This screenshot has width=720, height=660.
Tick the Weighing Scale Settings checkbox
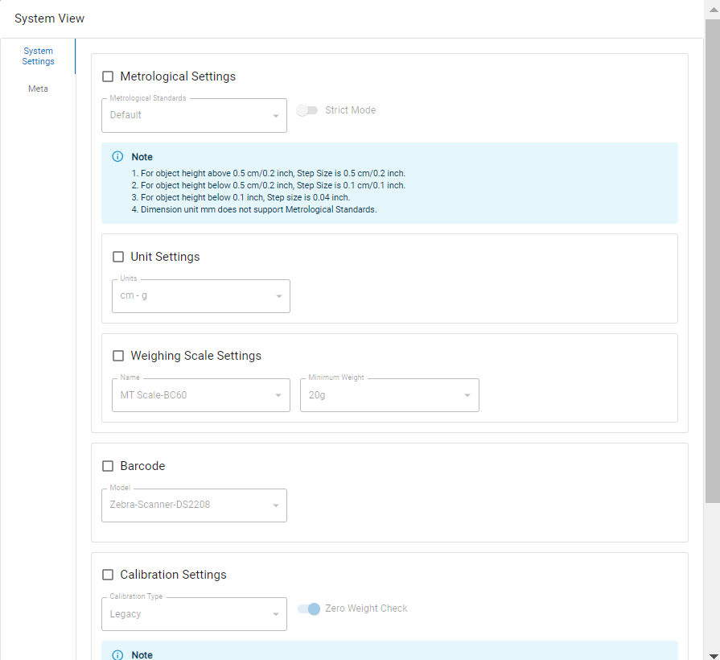[x=118, y=356]
